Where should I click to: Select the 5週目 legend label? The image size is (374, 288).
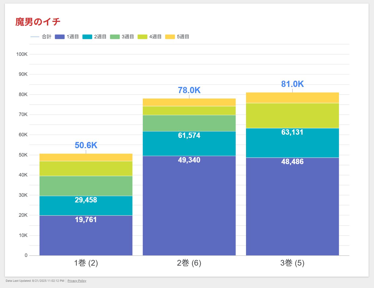pyautogui.click(x=183, y=37)
